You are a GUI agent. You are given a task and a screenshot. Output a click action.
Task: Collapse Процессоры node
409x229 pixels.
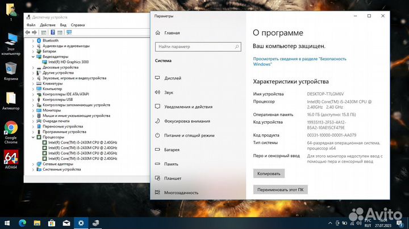coord(33,137)
